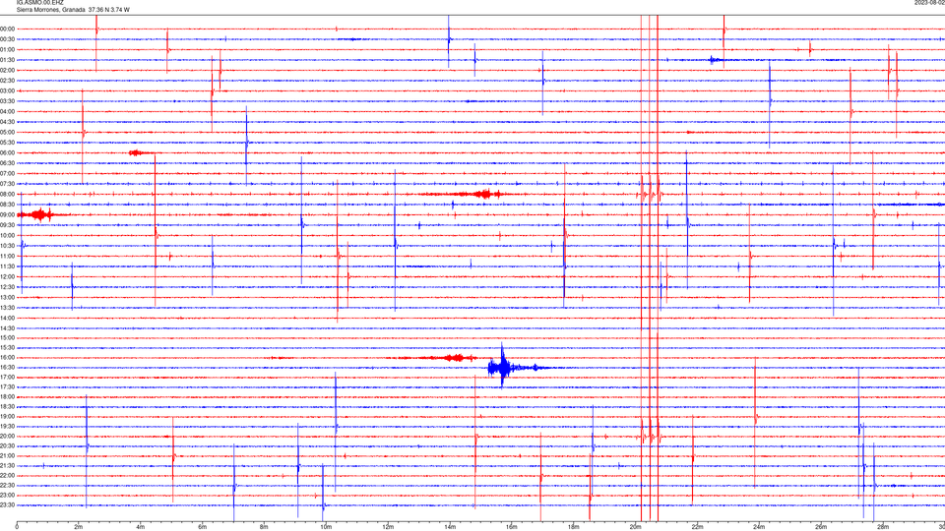This screenshot has width=945, height=531.
Task: Click the 18m tick label on the minutes axis
Action: [x=574, y=527]
